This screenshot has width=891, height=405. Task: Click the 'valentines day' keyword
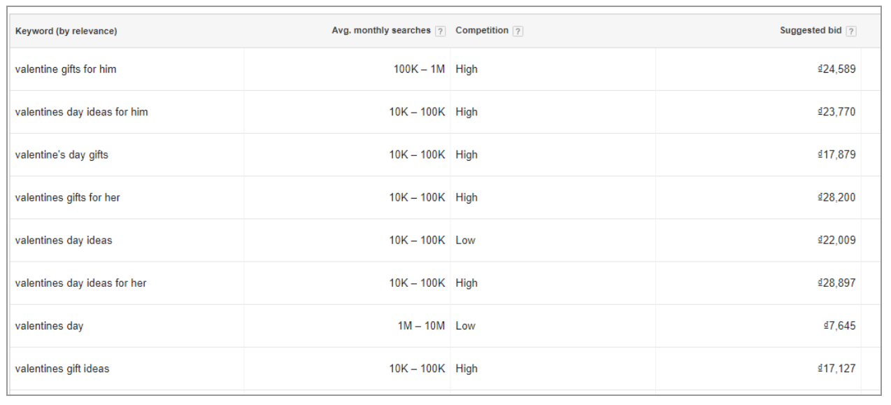(49, 325)
